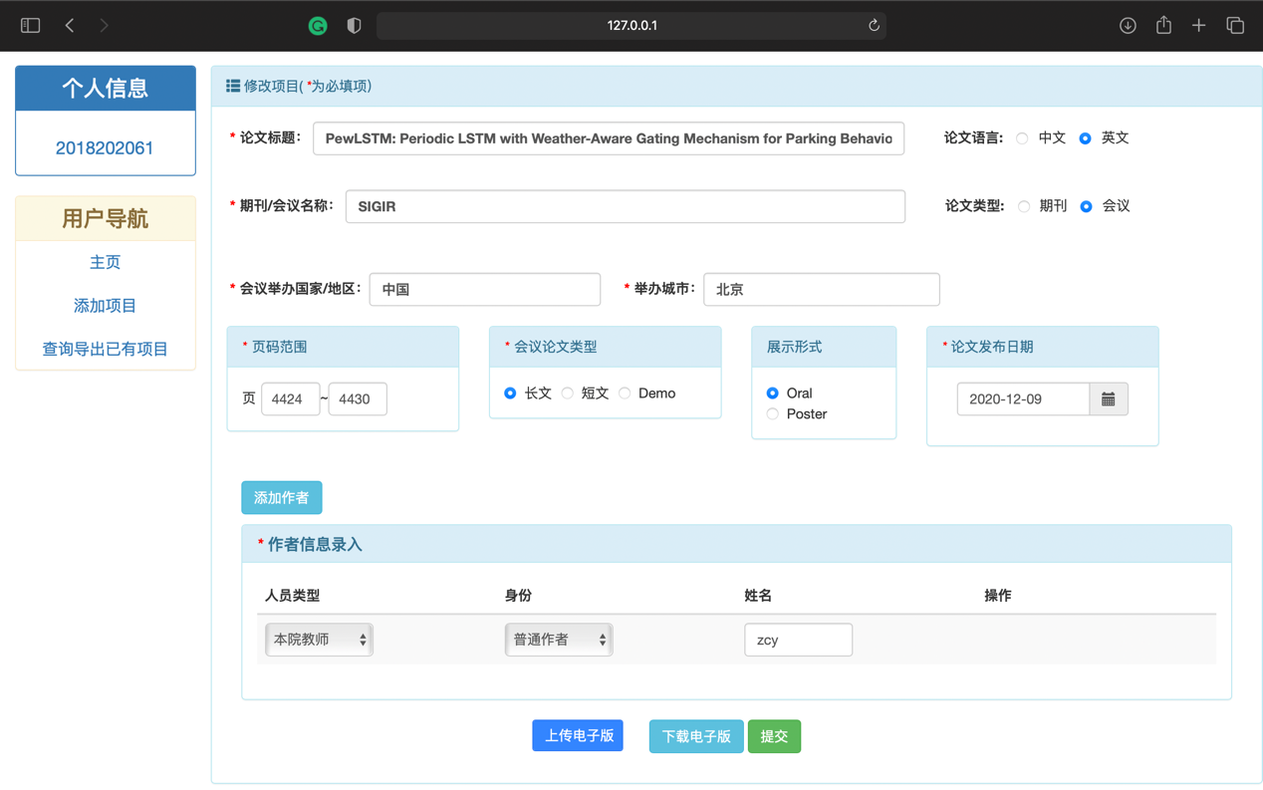The width and height of the screenshot is (1263, 790).
Task: Select 英文 as paper language
Action: [x=1086, y=138]
